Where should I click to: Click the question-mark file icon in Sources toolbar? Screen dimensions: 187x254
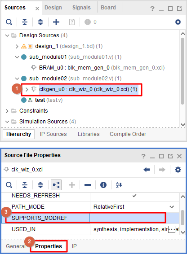click(x=72, y=22)
